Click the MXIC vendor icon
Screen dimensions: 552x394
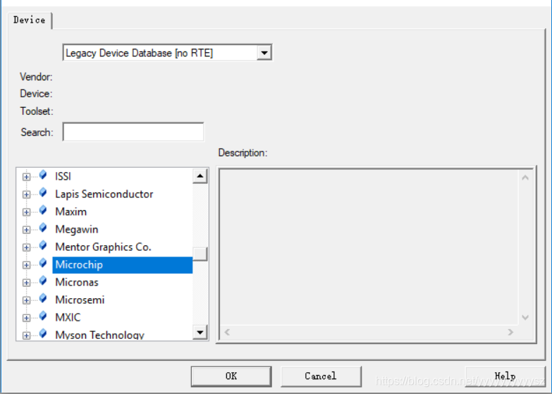pos(43,316)
